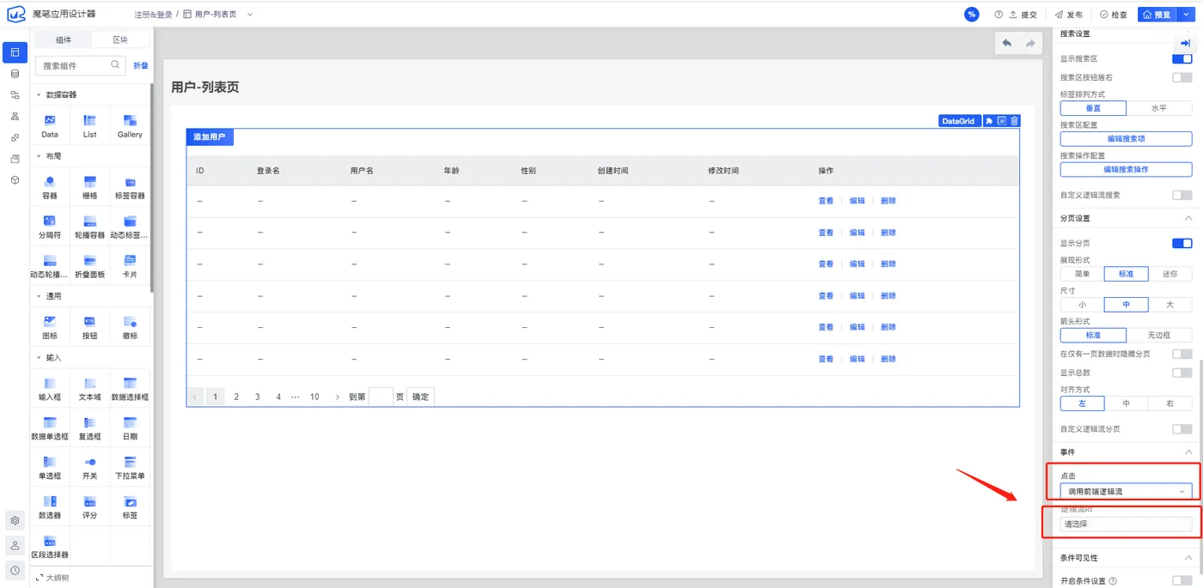The image size is (1203, 588).
Task: Collapse the 事件 section
Action: 1188,452
